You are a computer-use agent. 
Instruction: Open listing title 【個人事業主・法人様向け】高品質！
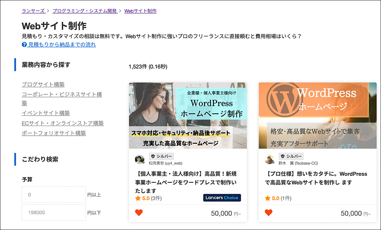[186, 182]
